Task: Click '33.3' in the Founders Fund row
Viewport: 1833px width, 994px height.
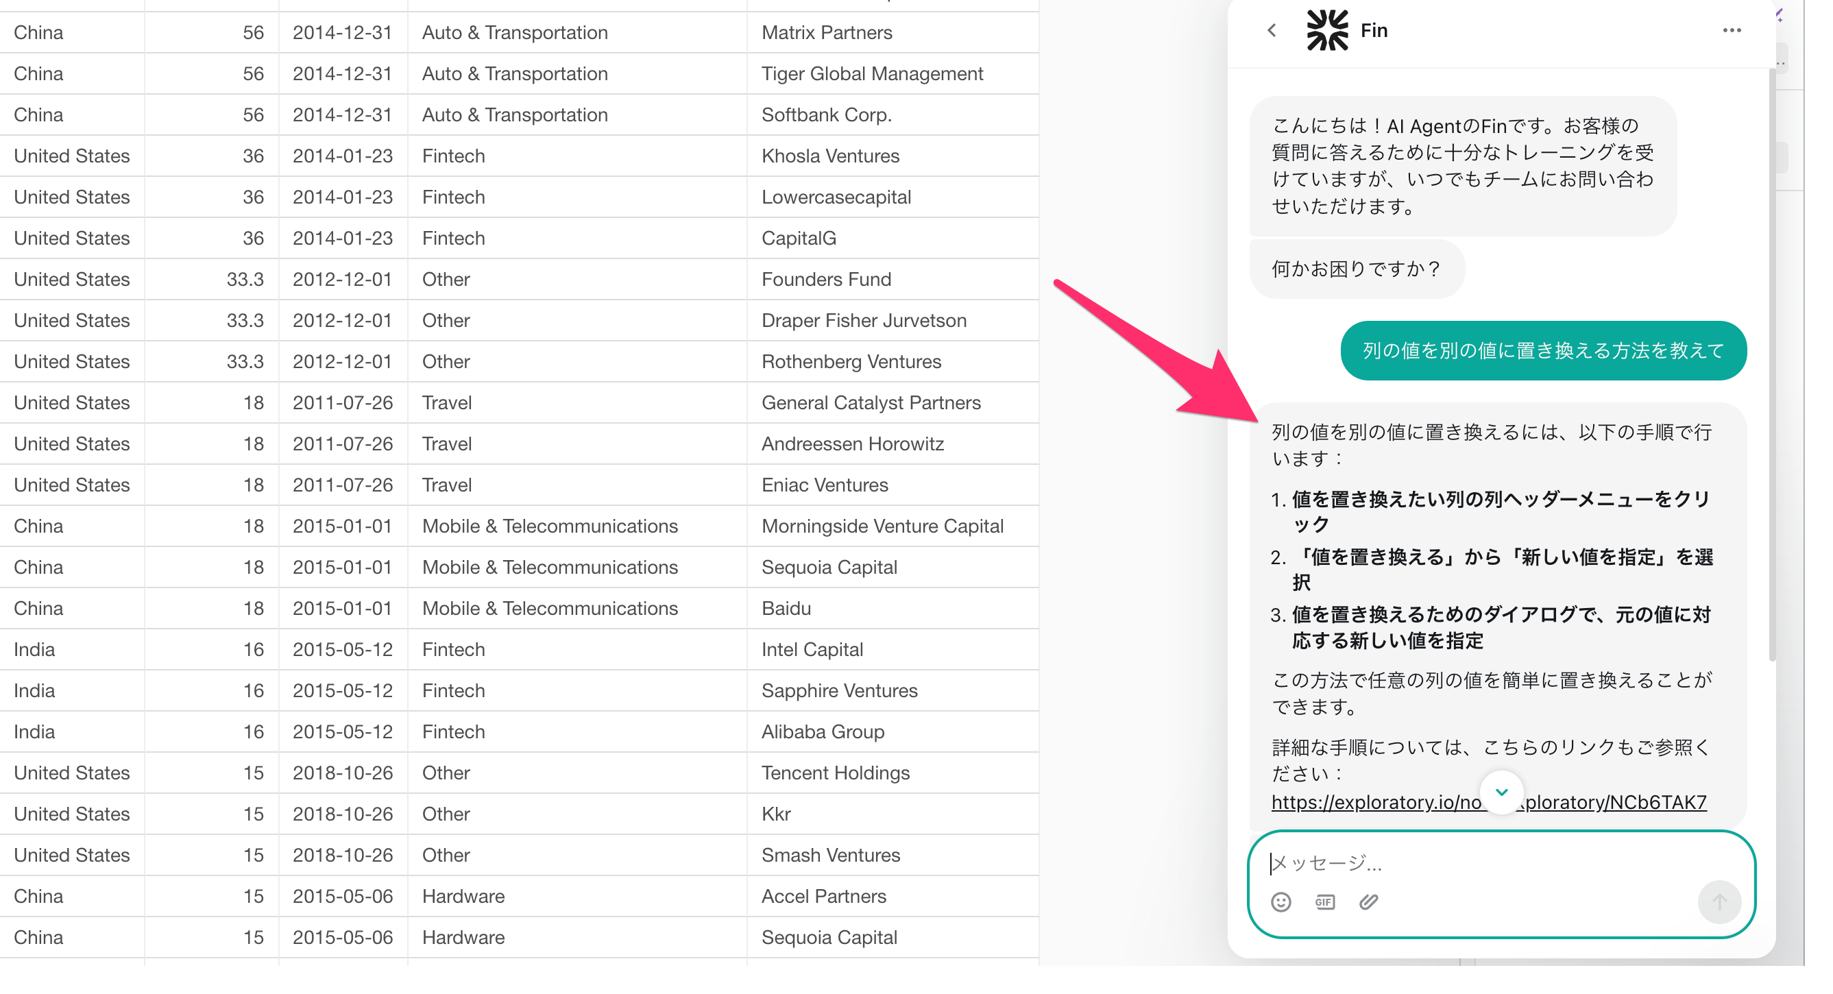Action: coord(245,280)
